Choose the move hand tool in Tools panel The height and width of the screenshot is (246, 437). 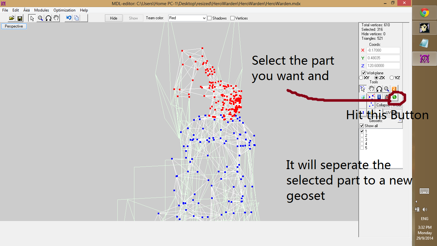[x=371, y=89]
